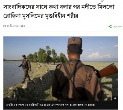Click the distant soldier walking by river
123x110 pixels.
click(25, 69)
